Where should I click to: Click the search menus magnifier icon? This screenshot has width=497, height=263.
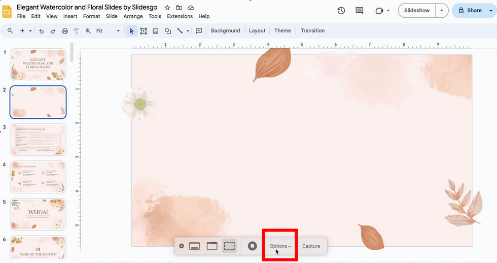(10, 31)
